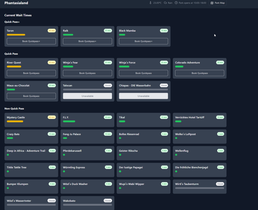This screenshot has height=210, width=258.
Task: Select the F.L.Y. ride card
Action: click(x=87, y=120)
